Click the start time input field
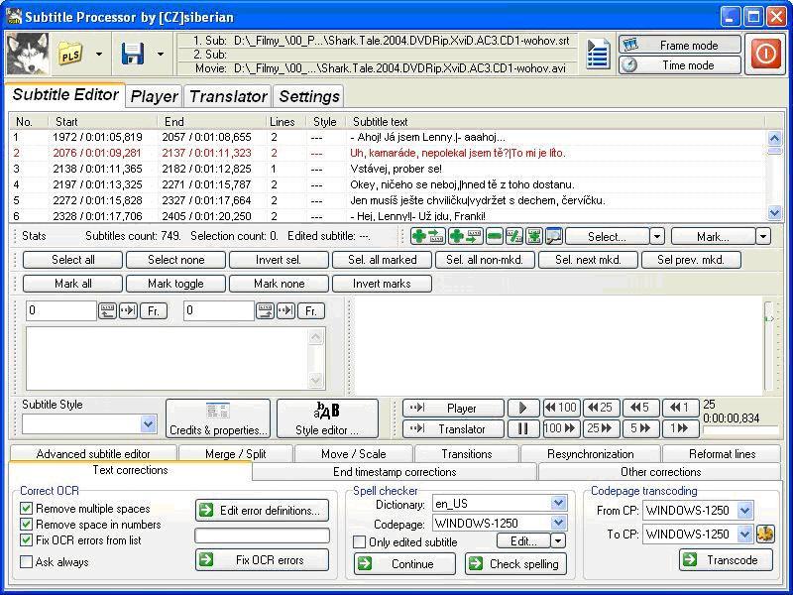 61,310
